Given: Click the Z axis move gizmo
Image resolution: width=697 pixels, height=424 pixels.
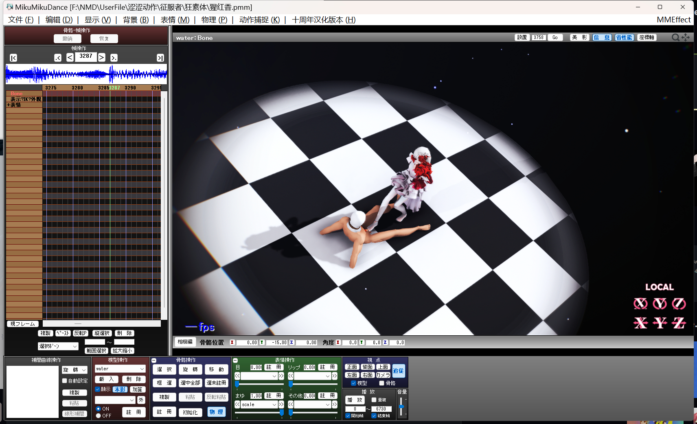Looking at the screenshot, I should 679,323.
